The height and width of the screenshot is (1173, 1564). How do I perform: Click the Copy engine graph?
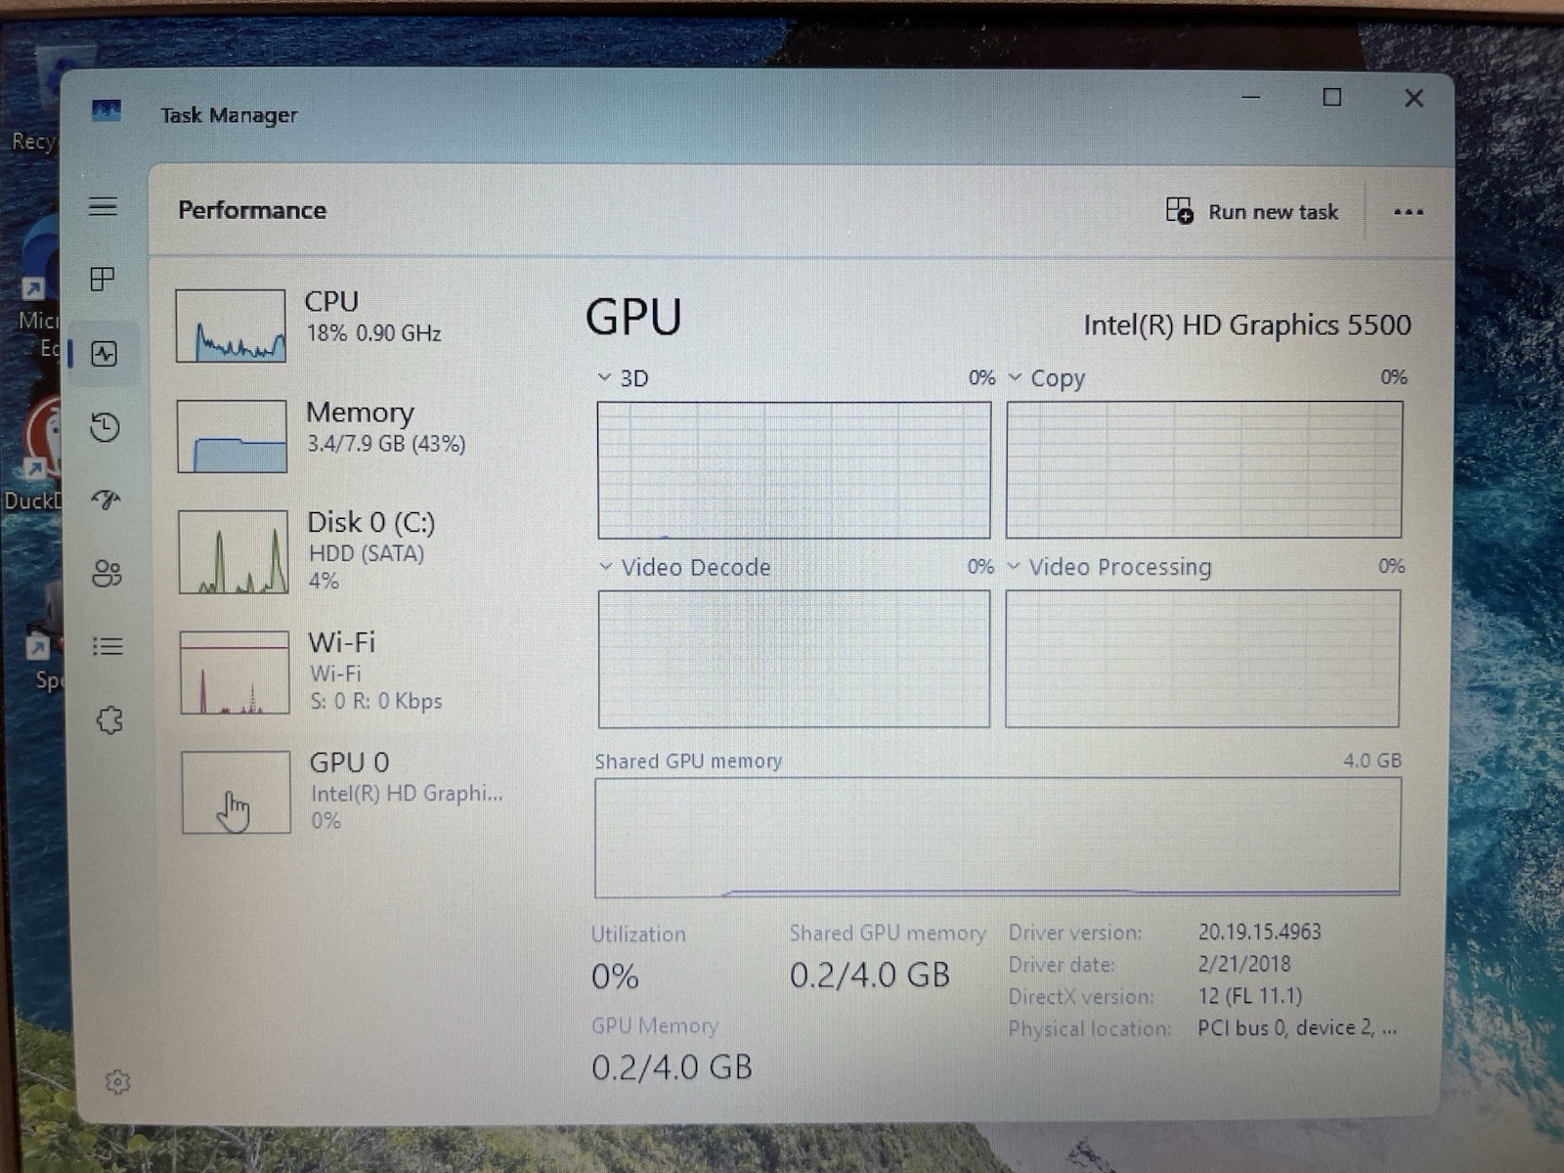click(1204, 469)
